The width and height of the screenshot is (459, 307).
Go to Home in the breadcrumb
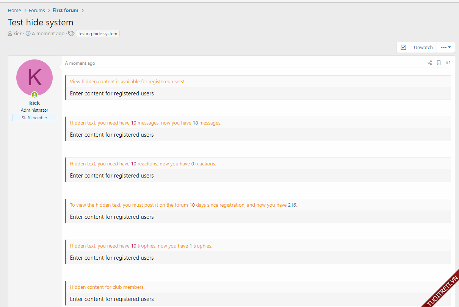tap(14, 11)
